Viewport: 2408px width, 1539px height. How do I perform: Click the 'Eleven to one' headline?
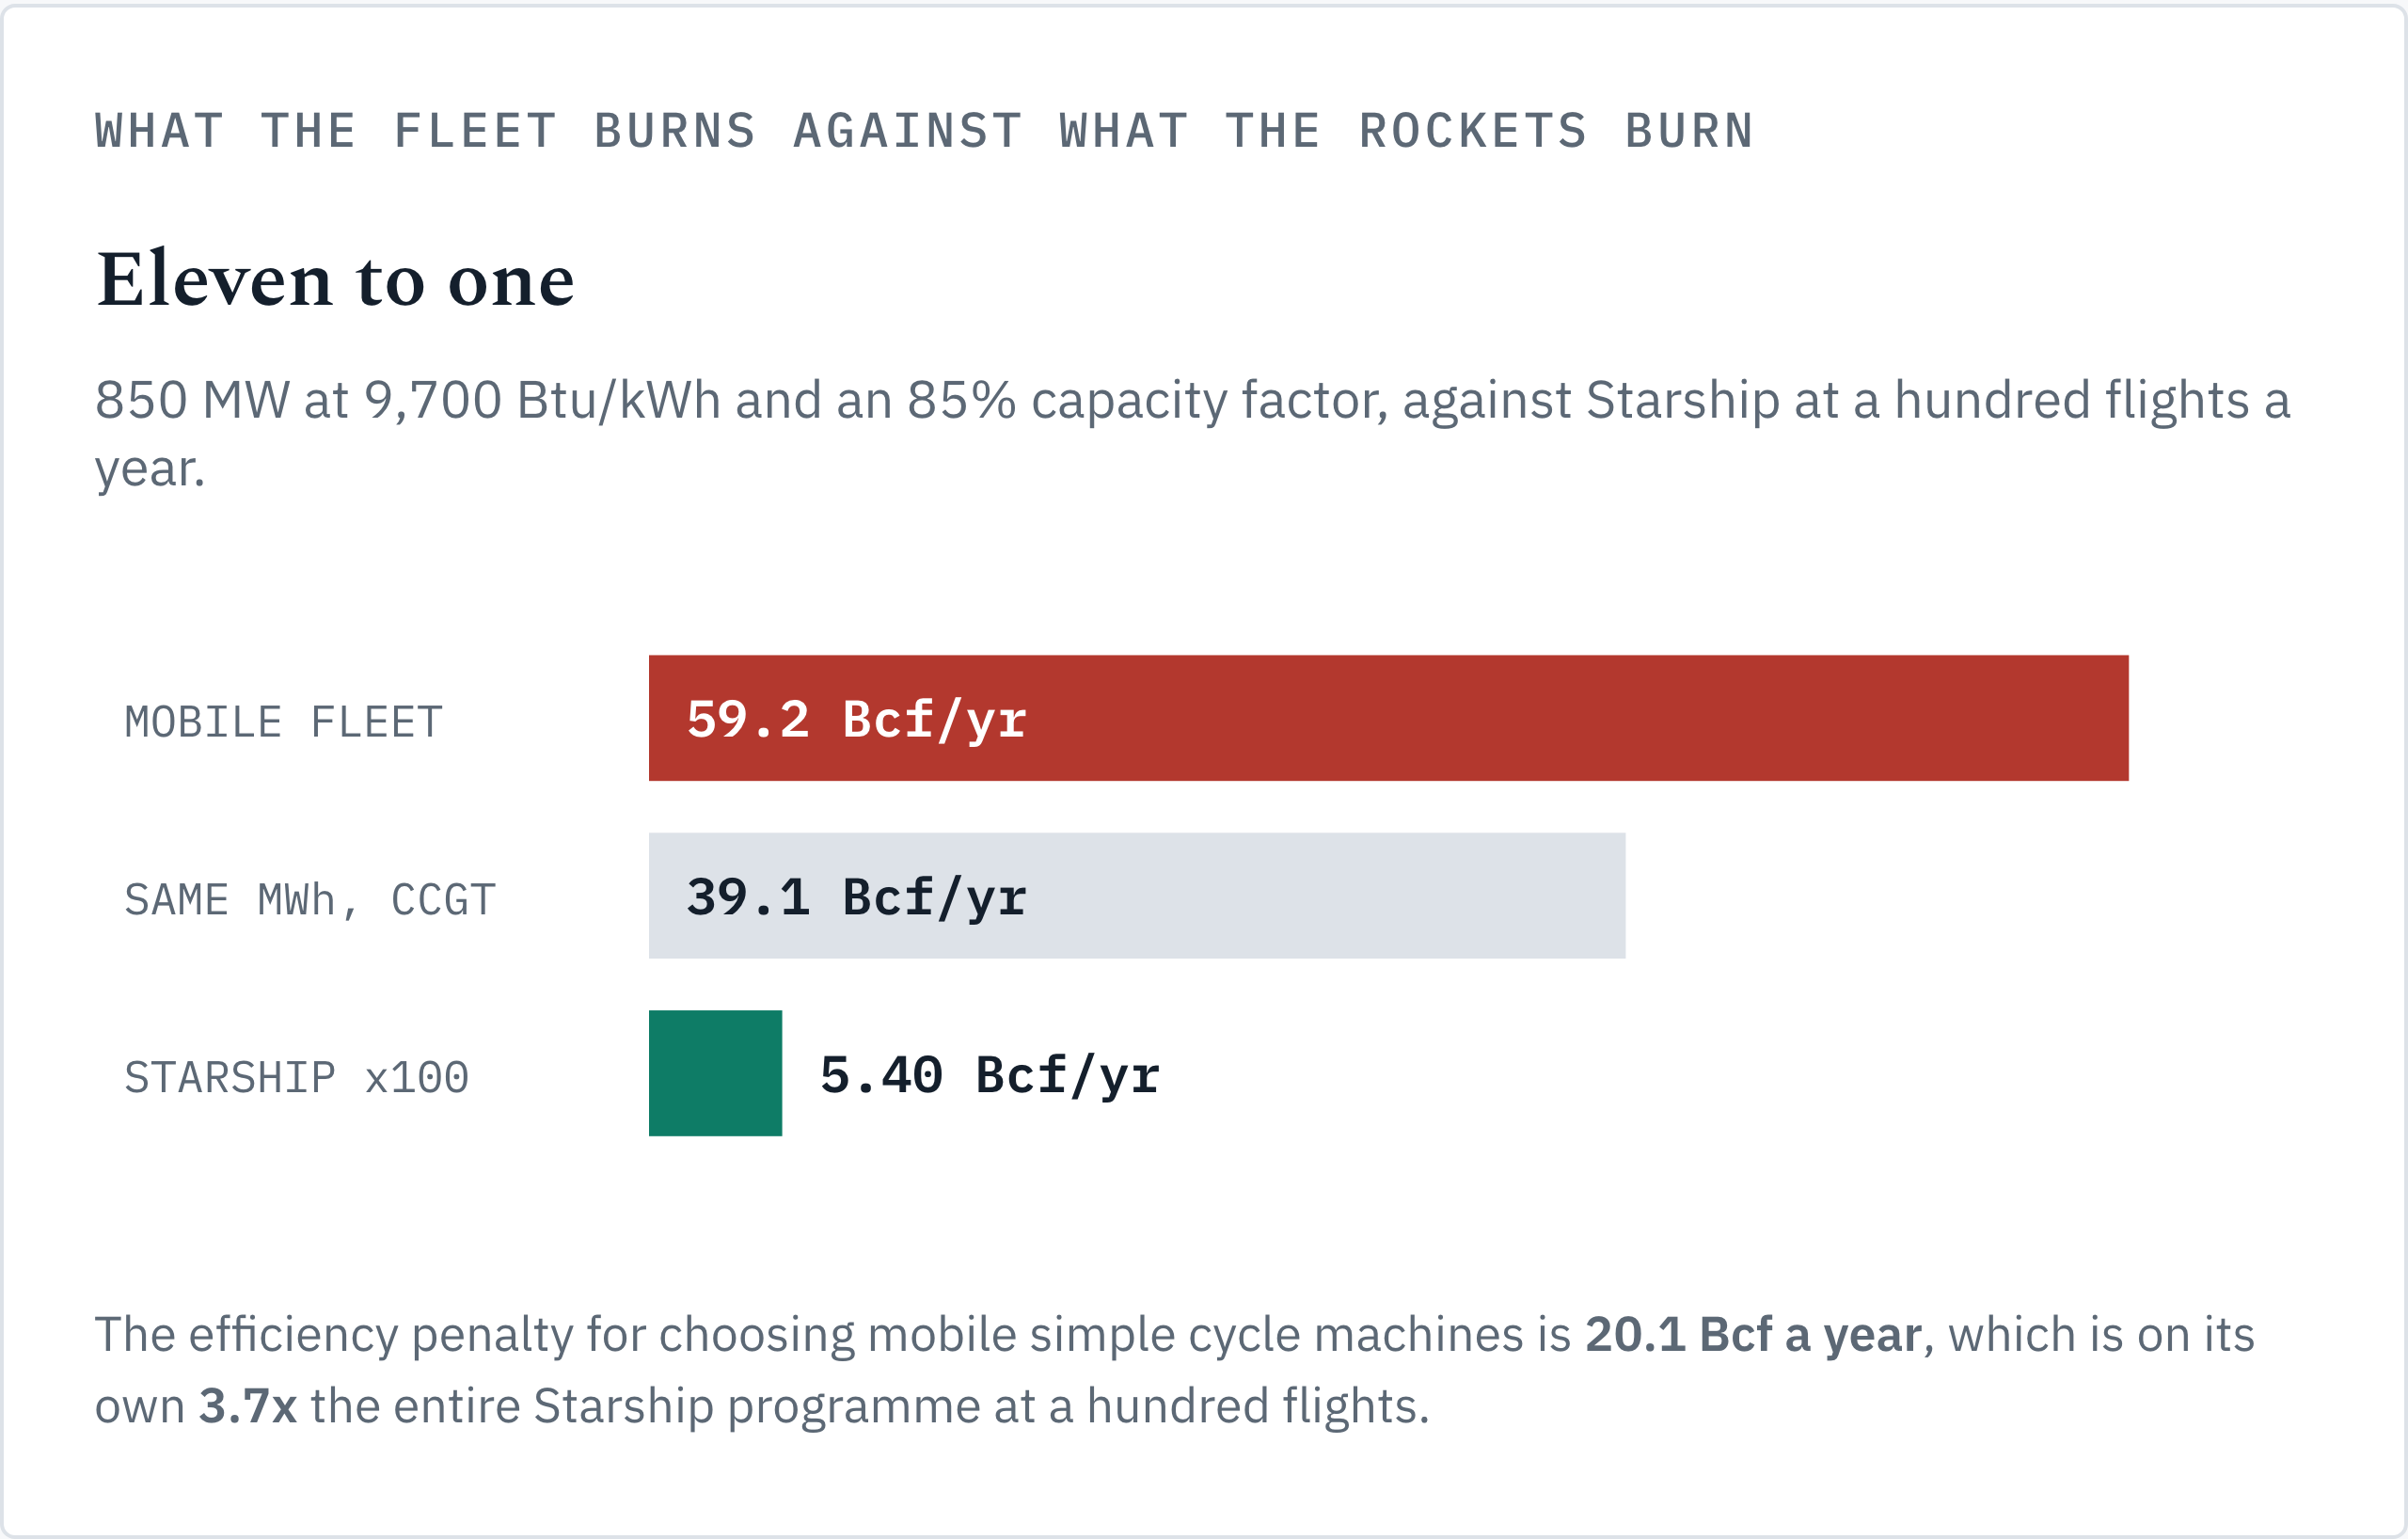335,280
